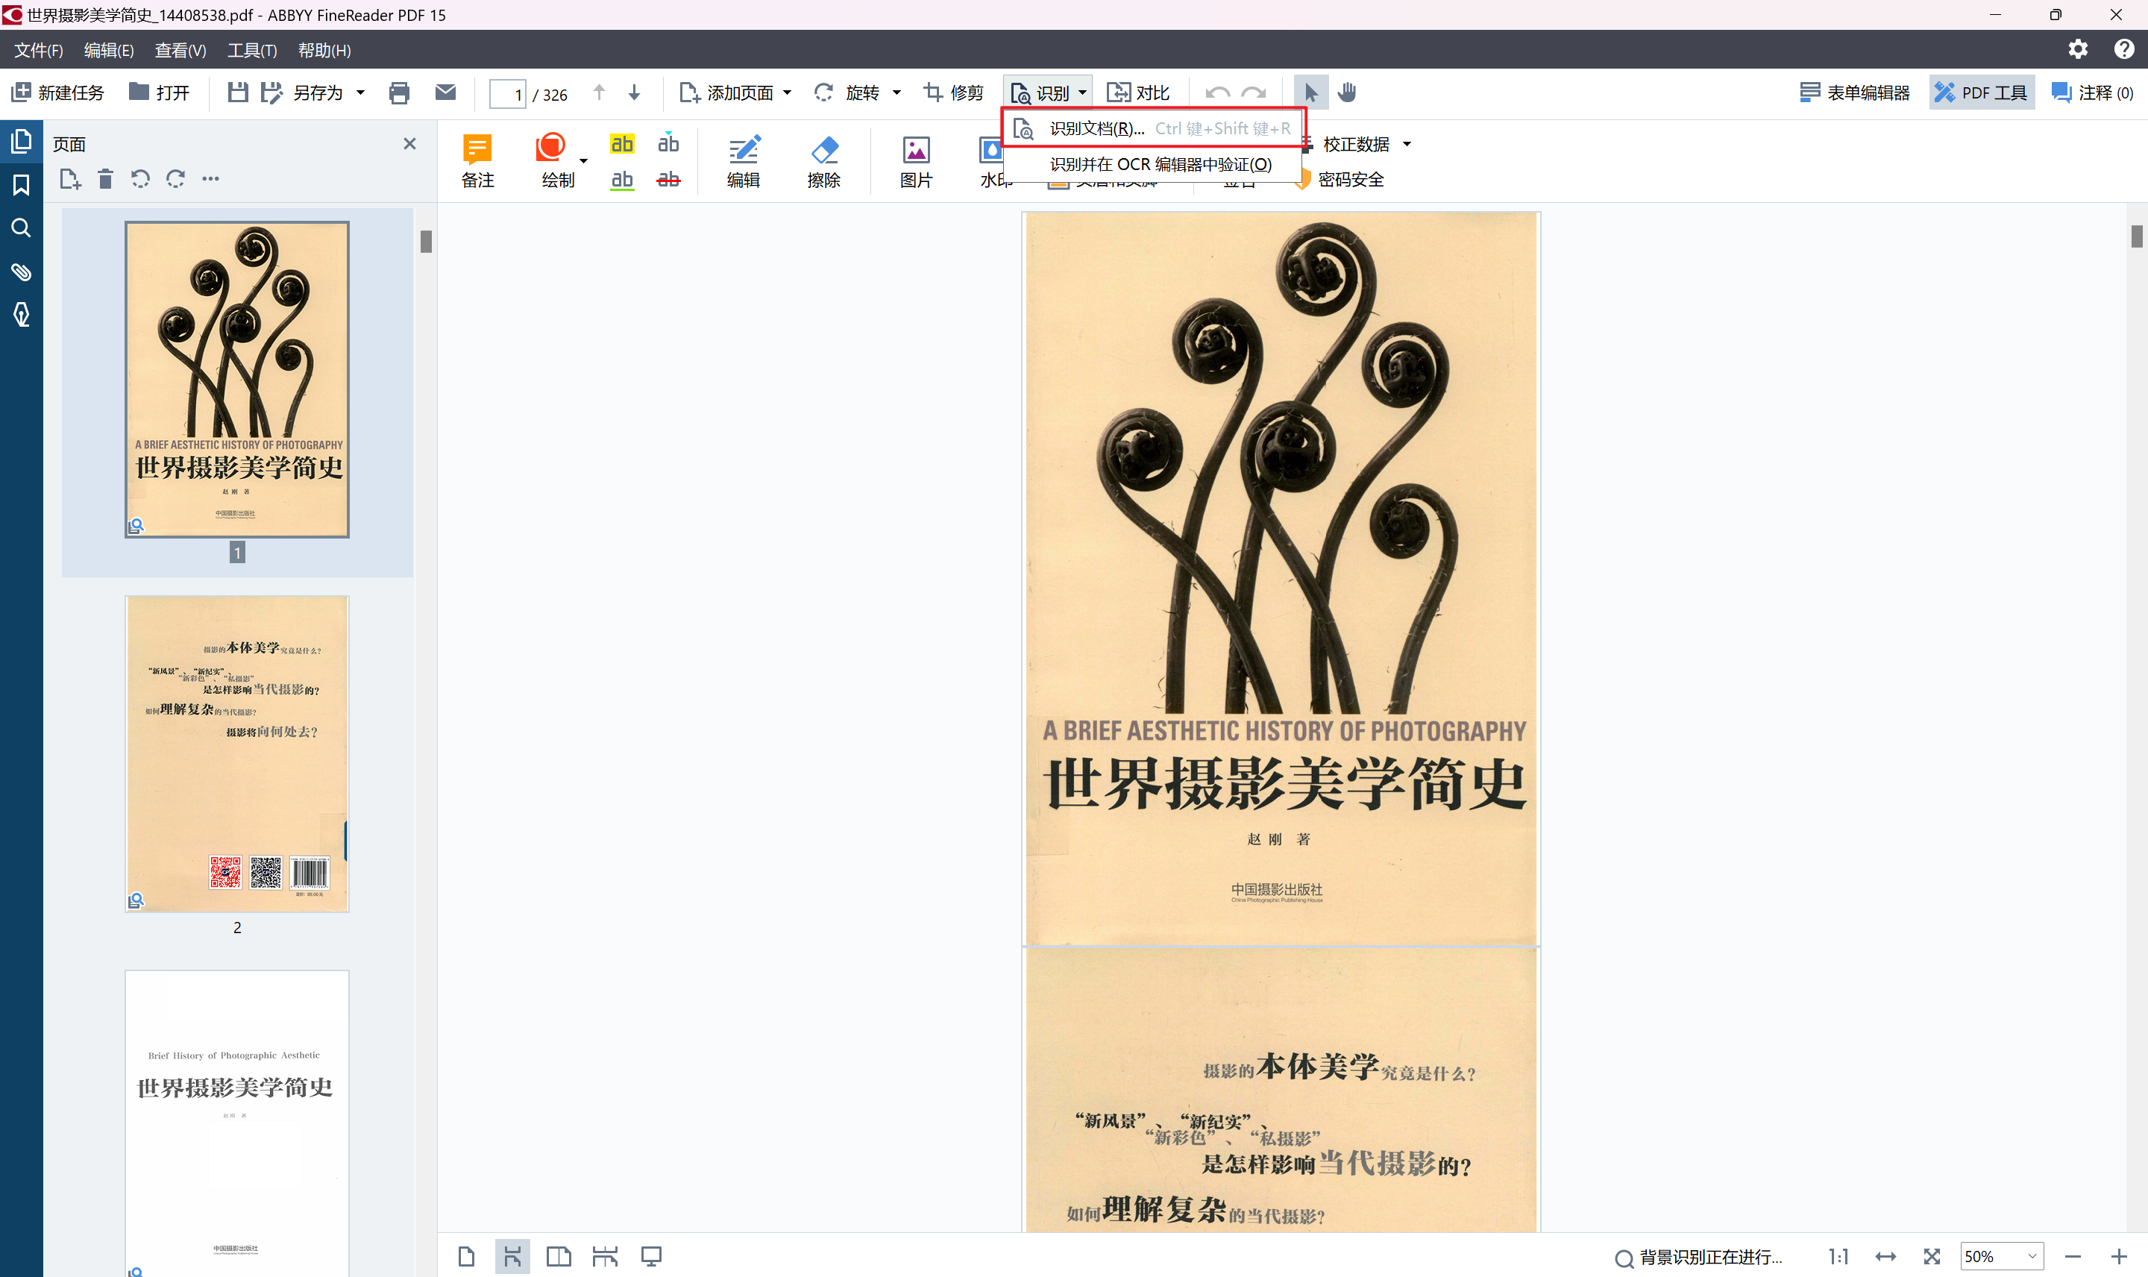Toggle the hand pan tool
The width and height of the screenshot is (2148, 1277).
click(x=1347, y=92)
